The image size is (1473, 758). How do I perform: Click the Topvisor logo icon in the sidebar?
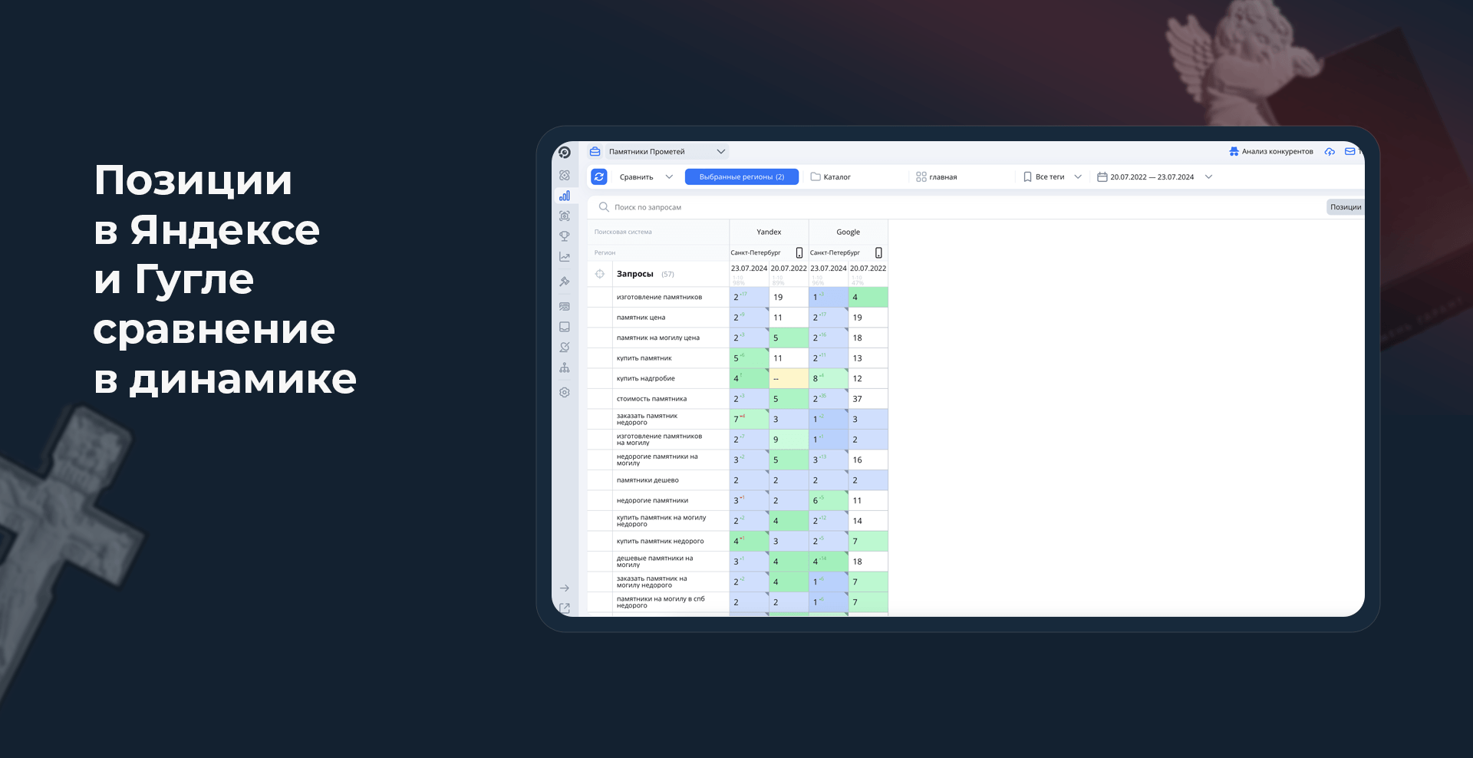565,152
